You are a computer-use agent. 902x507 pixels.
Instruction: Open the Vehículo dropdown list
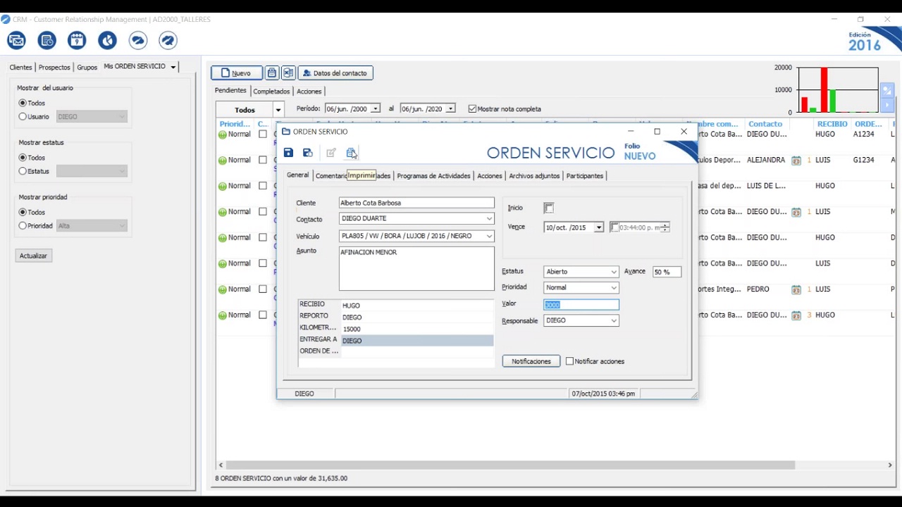point(488,237)
